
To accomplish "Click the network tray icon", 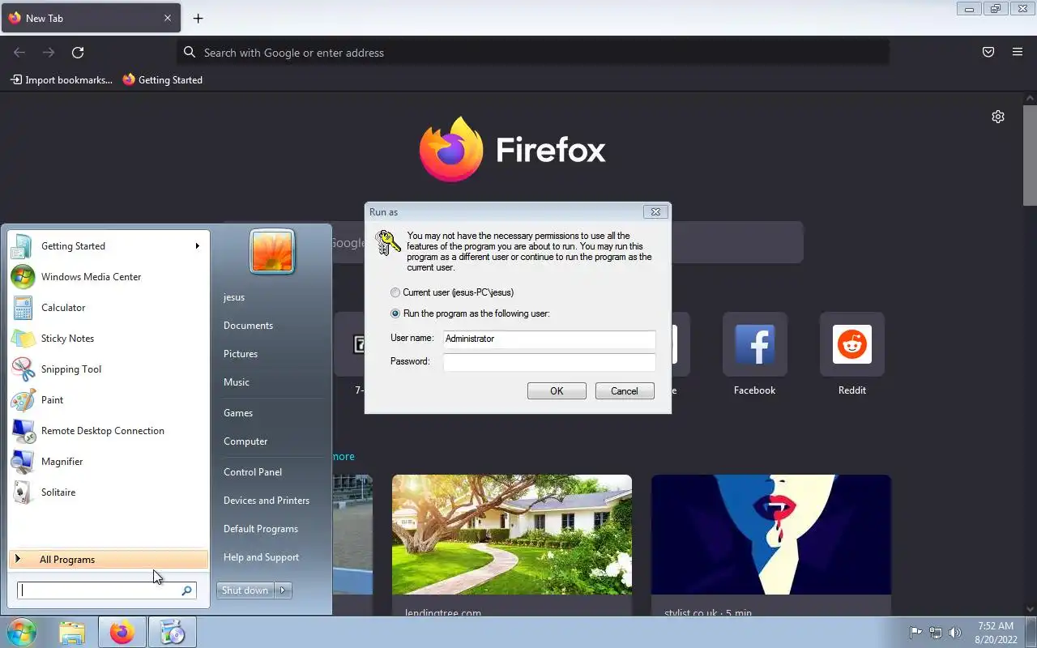I will [x=936, y=633].
